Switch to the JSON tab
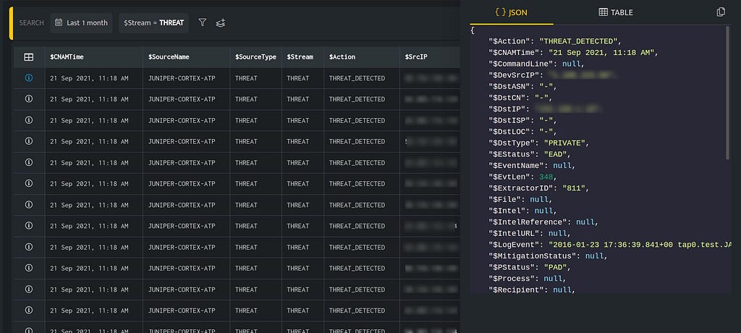This screenshot has height=333, width=741. click(x=512, y=12)
